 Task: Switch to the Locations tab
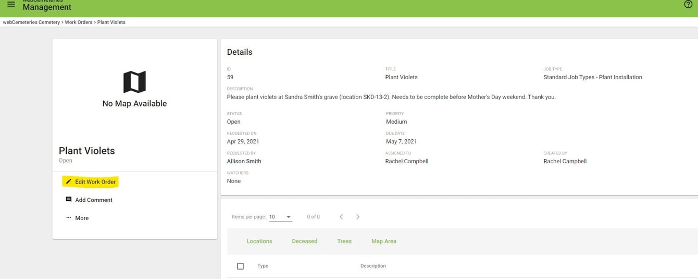[259, 241]
